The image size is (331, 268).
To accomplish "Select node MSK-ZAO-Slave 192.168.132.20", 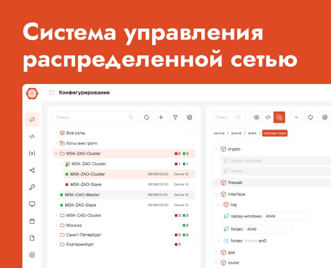I will (129, 184).
